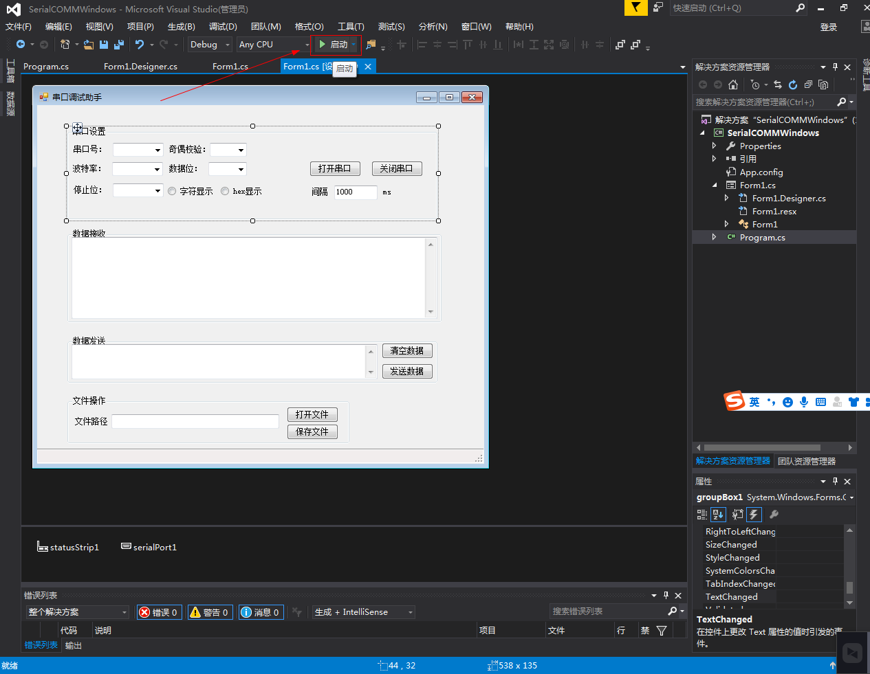
Task: Click the property pages wrench icon
Action: coord(774,514)
